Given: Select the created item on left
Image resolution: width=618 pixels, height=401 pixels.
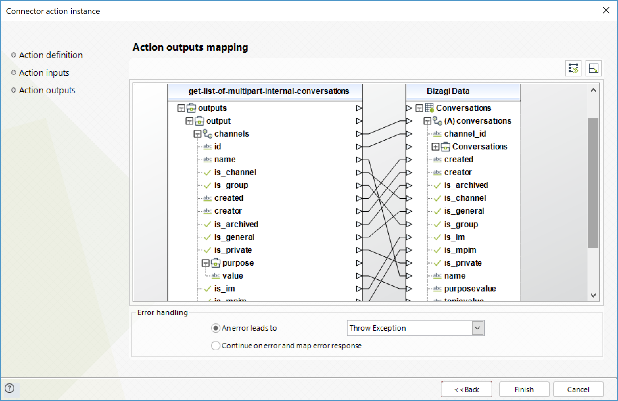Looking at the screenshot, I should coord(229,198).
